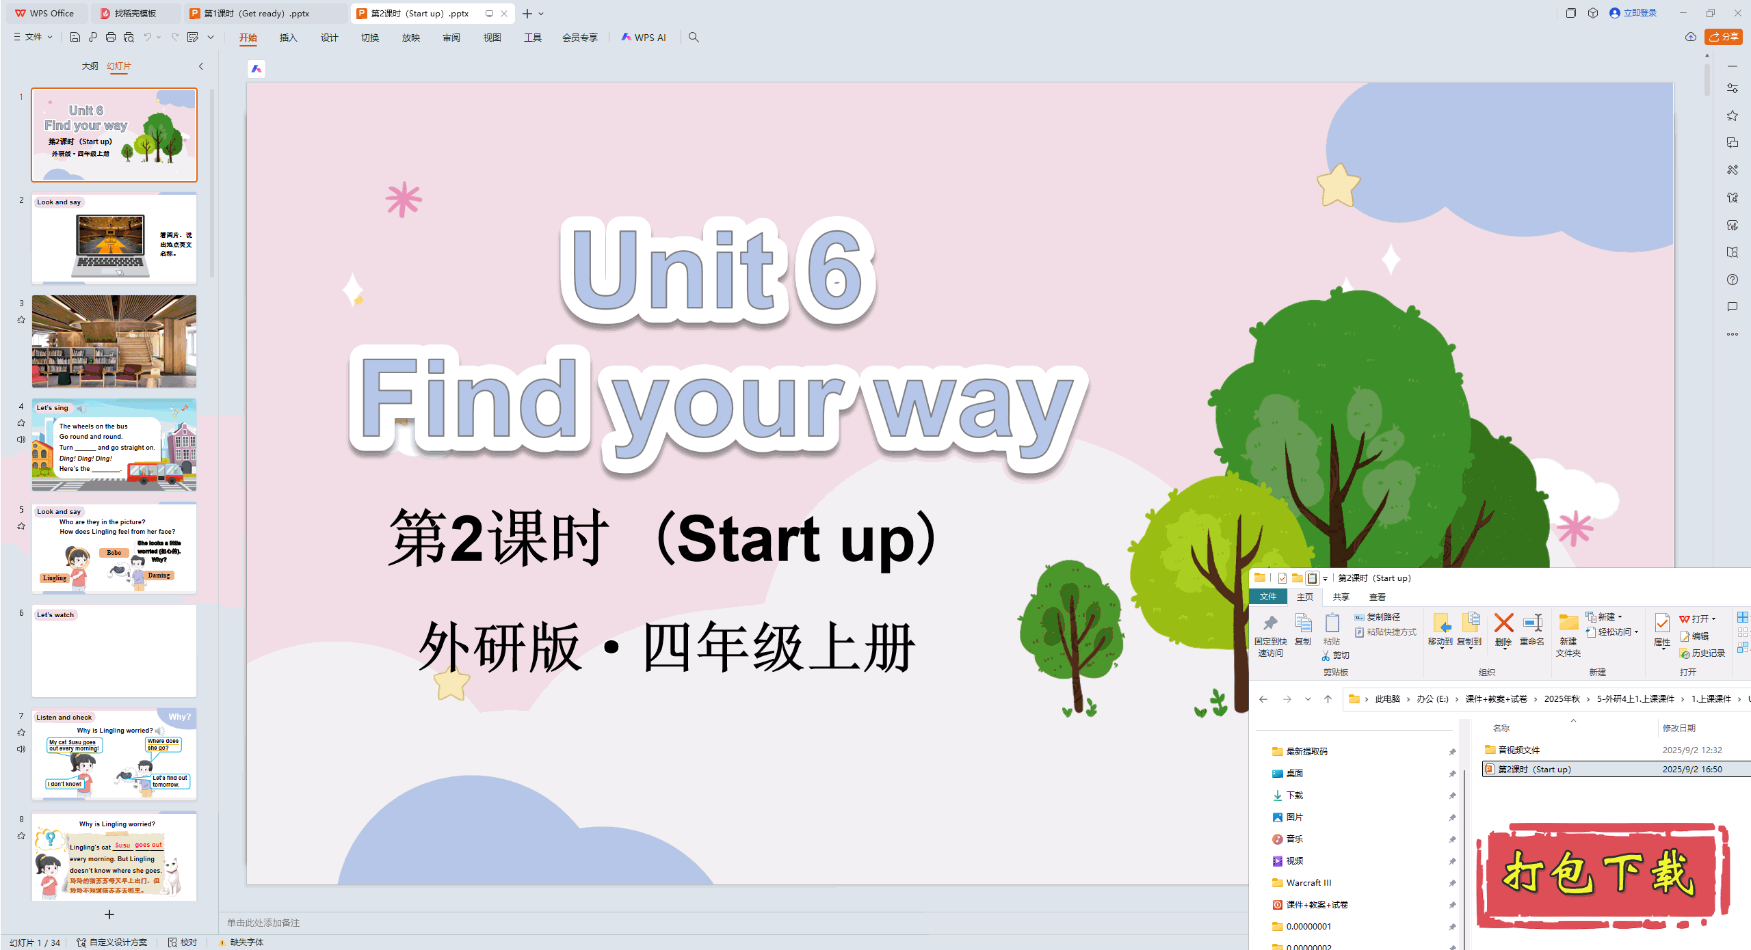
Task: Click the speaker icon beside slide 4
Action: [x=21, y=439]
